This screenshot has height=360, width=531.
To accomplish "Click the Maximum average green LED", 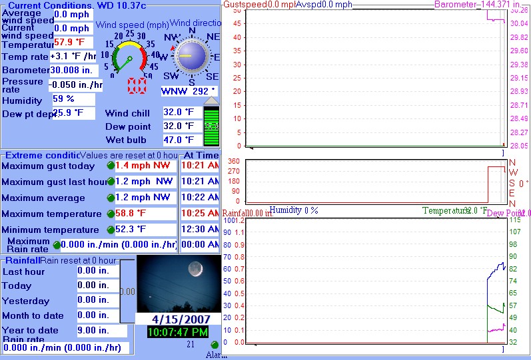I will coord(111,198).
